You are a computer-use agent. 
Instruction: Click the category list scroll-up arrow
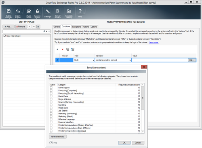coord(143,85)
